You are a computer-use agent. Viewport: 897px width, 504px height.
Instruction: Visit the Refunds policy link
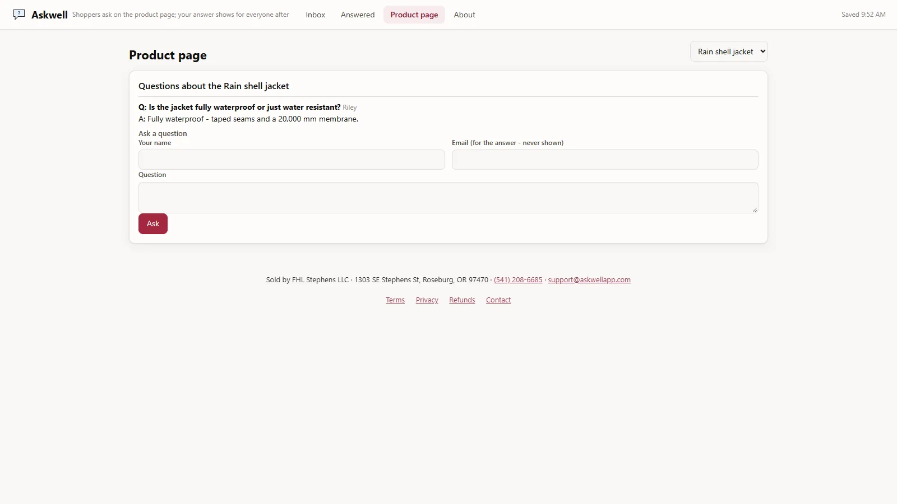pyautogui.click(x=462, y=300)
